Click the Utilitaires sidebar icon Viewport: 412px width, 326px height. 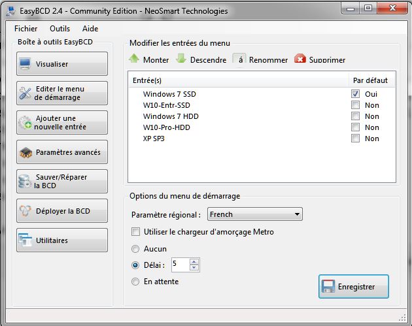click(25, 240)
